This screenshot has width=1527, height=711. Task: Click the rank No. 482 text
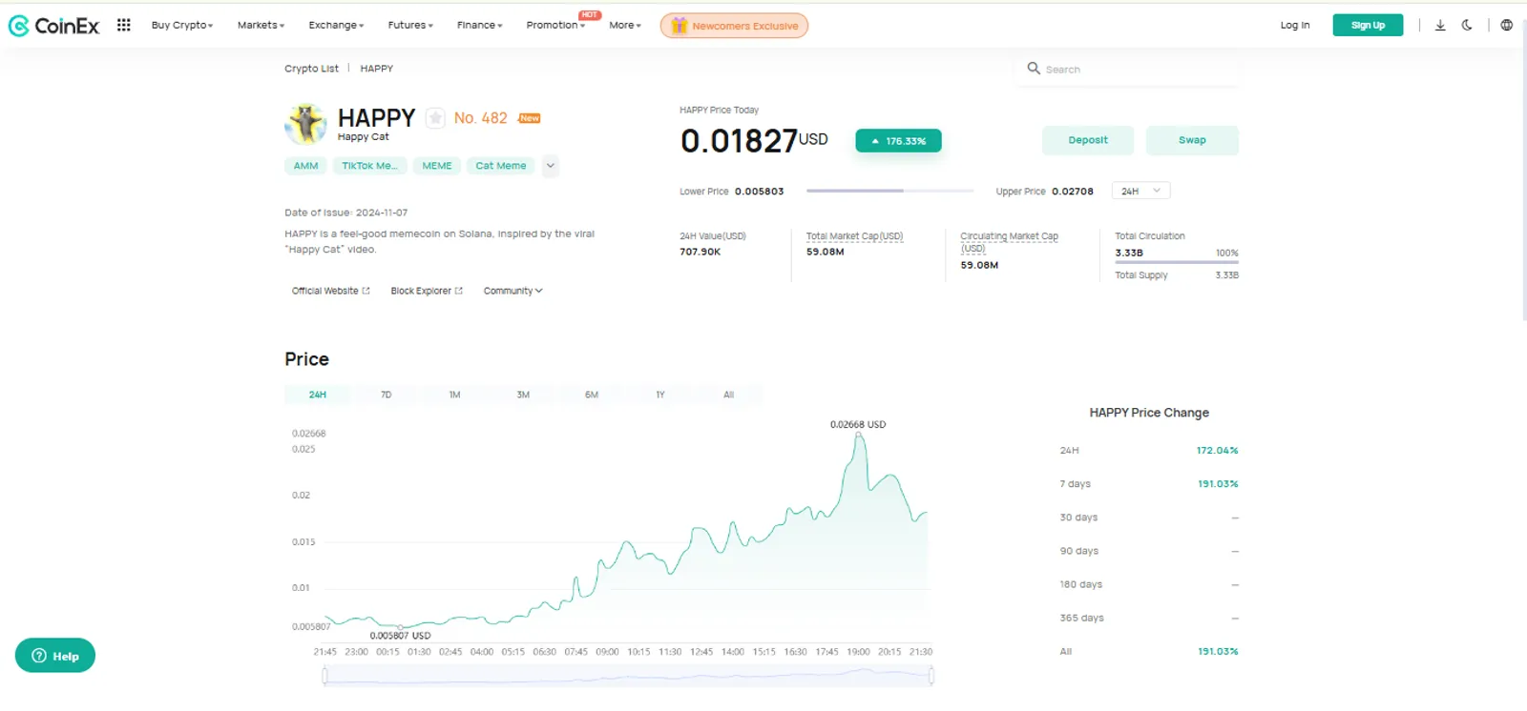click(x=481, y=118)
